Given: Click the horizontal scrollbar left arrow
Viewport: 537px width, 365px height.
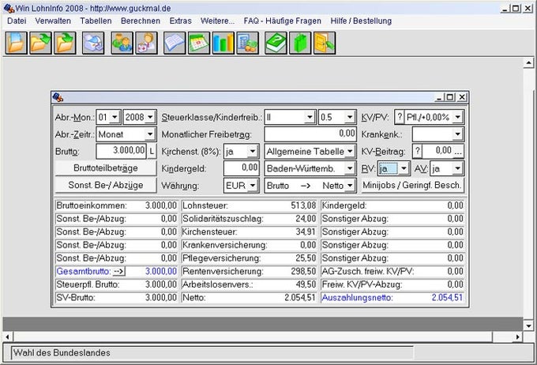Looking at the screenshot, I should pos(8,337).
